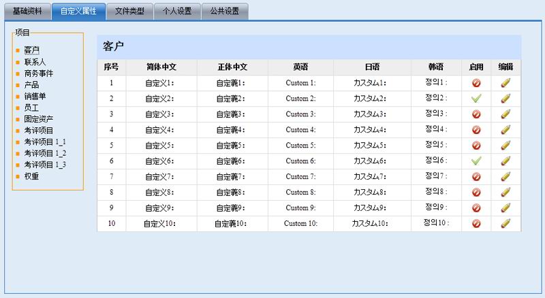
Task: Open the 文件类型 tab
Action: coord(129,12)
